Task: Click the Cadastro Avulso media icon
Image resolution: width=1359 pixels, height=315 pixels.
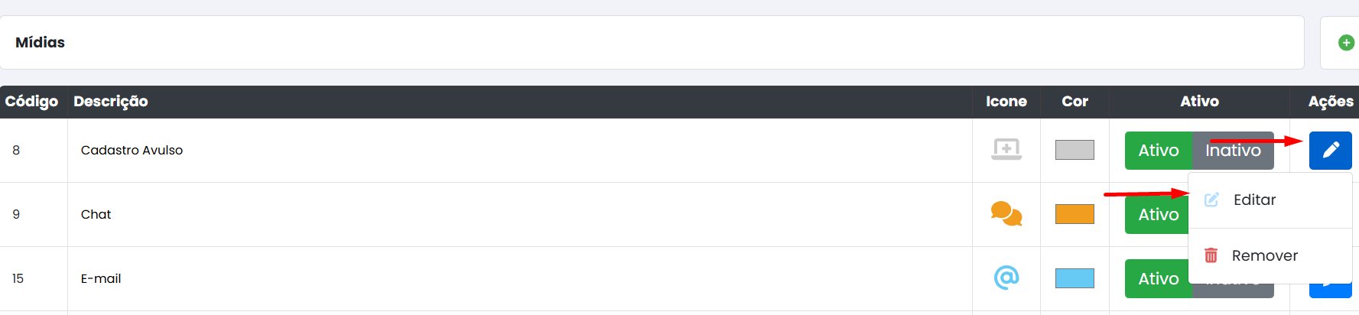Action: coord(1006,149)
